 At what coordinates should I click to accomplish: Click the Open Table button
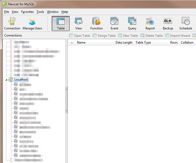pyautogui.click(x=79, y=36)
